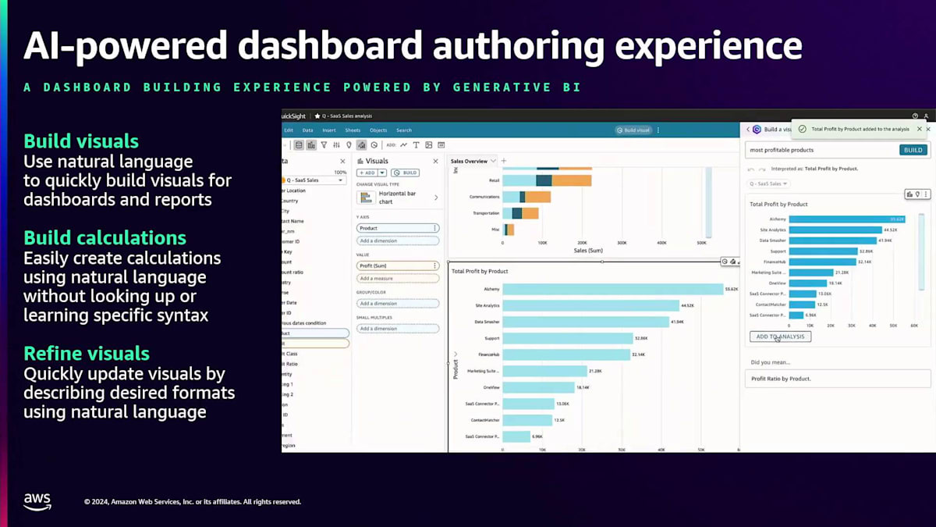Viewport: 936px width, 527px height.
Task: Open the Insights lightbulb toolbar icon
Action: click(x=349, y=145)
